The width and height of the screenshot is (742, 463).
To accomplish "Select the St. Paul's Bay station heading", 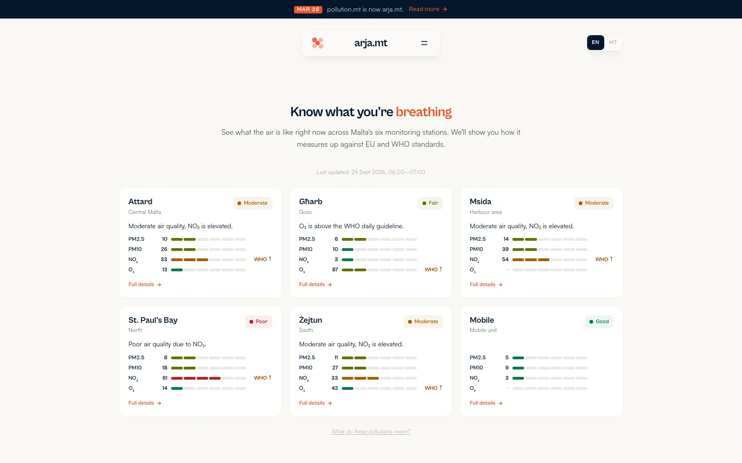I will pyautogui.click(x=153, y=320).
